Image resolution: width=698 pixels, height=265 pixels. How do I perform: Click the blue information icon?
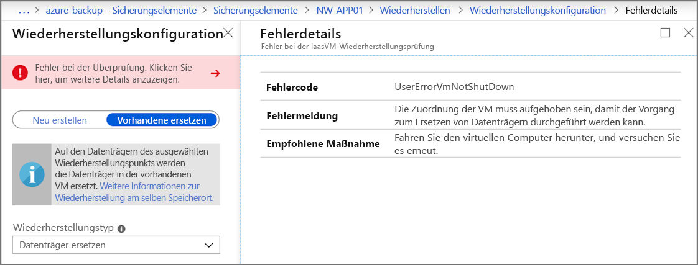coord(32,174)
